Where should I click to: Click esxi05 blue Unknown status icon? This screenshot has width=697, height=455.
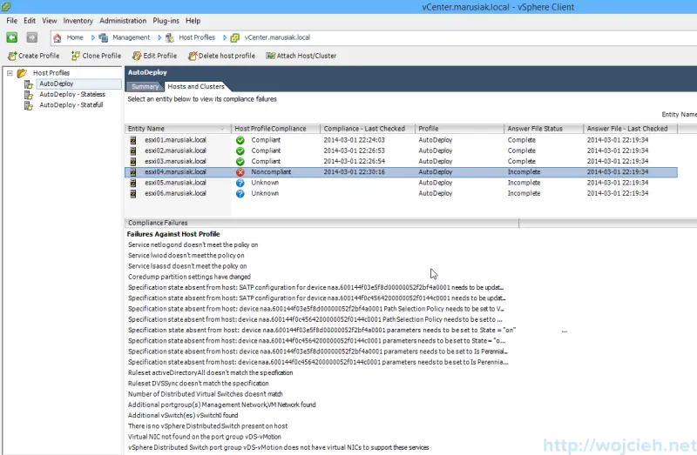240,183
